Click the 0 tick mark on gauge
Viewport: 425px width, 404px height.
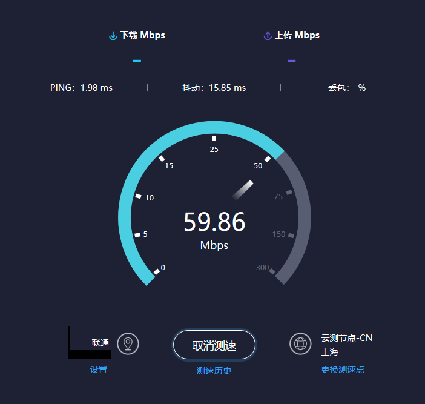(x=157, y=272)
